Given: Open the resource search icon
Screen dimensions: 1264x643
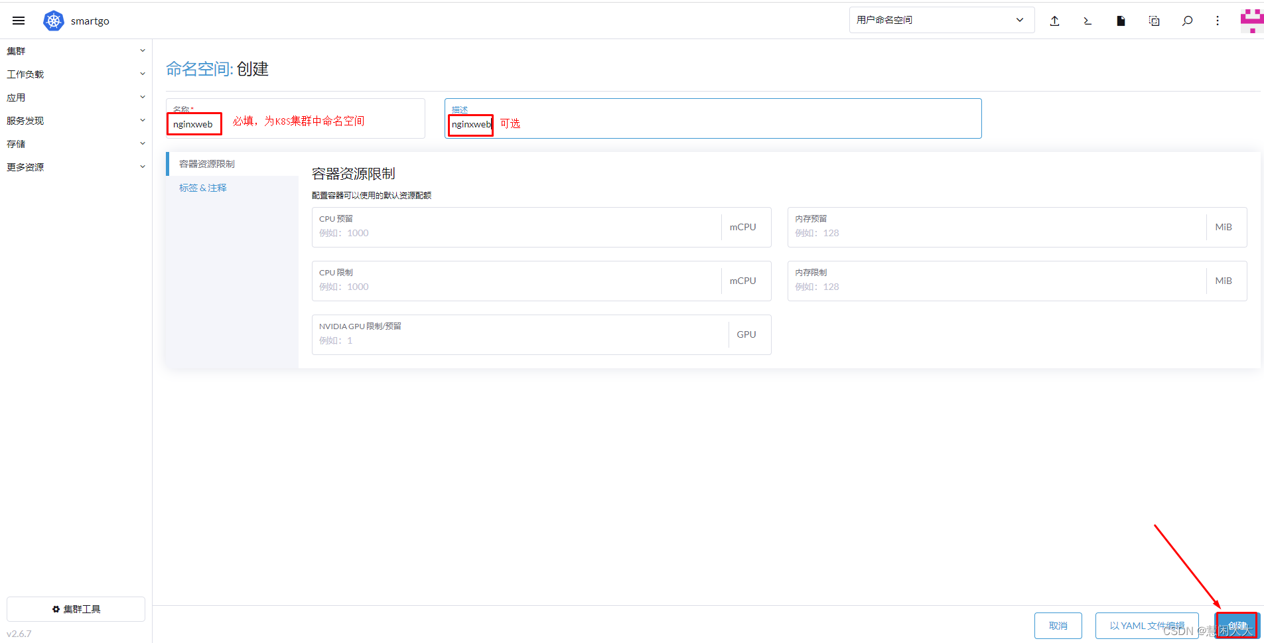Looking at the screenshot, I should tap(1187, 21).
